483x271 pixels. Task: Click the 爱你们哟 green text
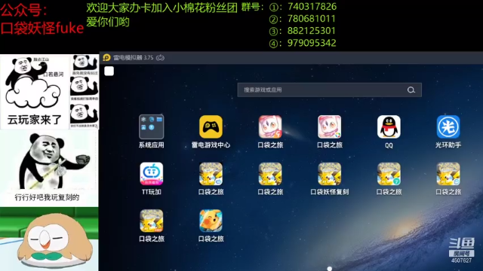tap(108, 22)
